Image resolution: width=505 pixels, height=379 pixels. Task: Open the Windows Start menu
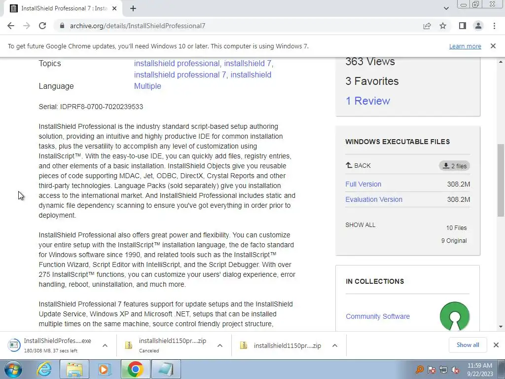click(x=13, y=369)
